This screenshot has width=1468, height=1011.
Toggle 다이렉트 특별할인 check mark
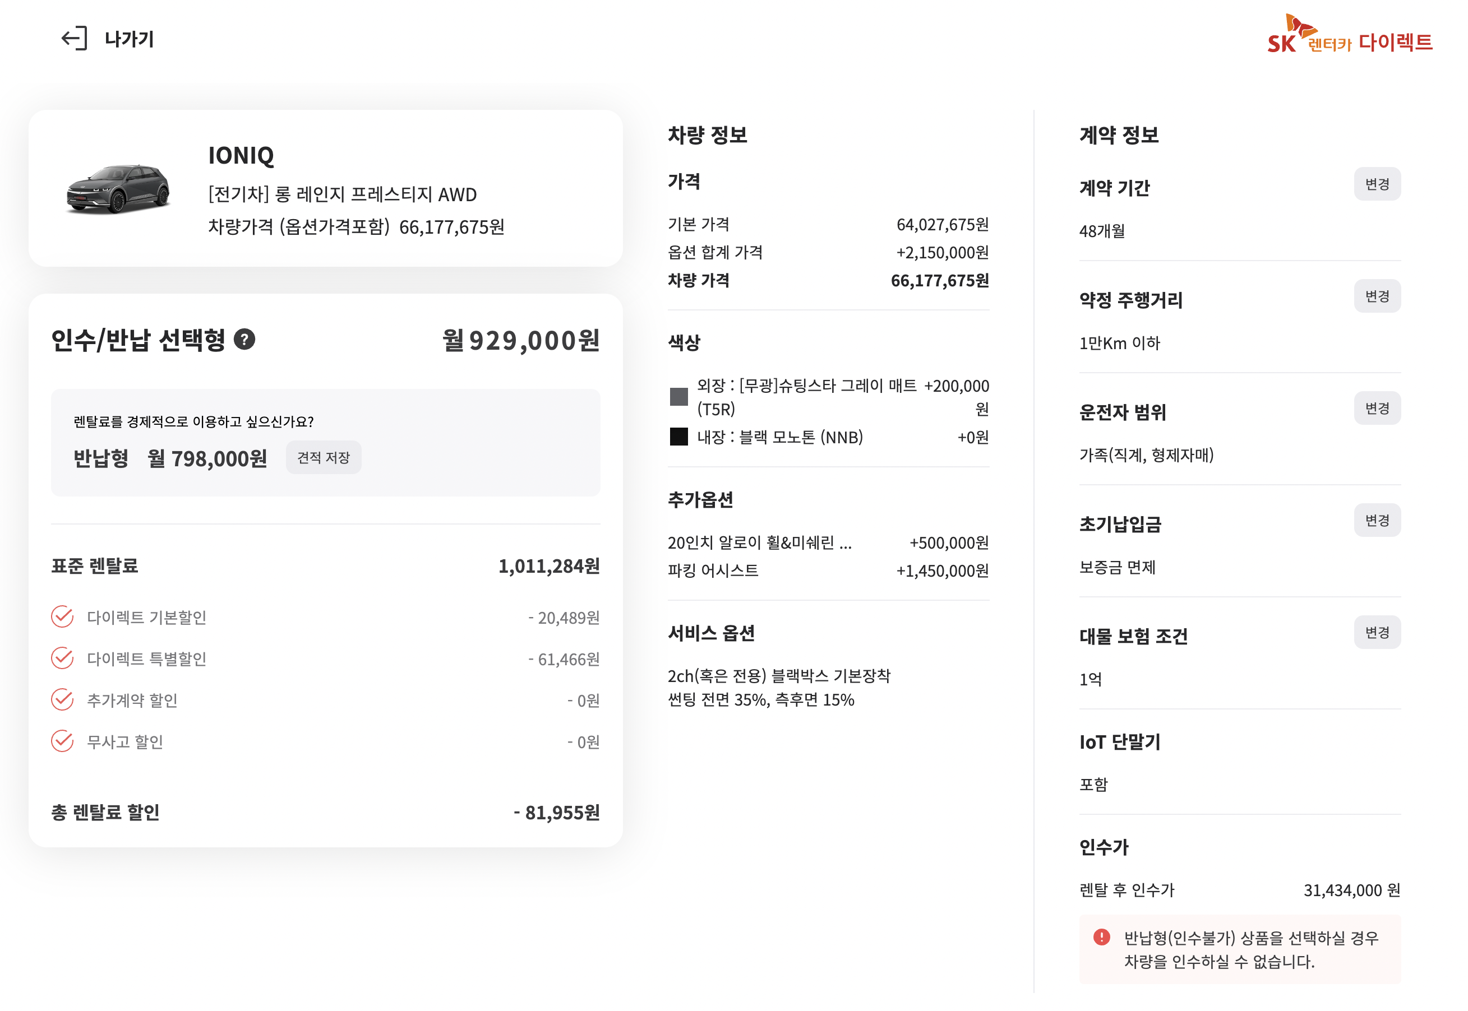click(x=62, y=659)
